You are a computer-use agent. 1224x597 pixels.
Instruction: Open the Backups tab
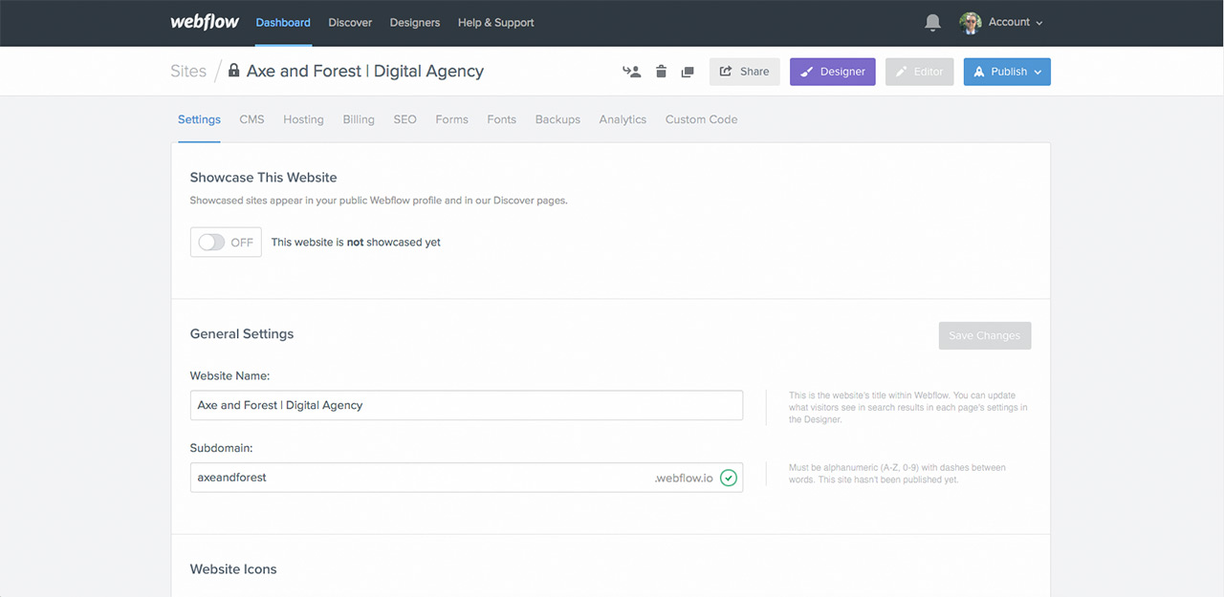point(557,119)
